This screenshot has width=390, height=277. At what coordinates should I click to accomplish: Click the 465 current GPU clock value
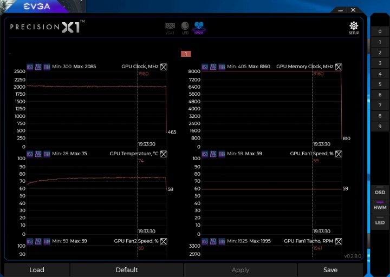pos(172,132)
